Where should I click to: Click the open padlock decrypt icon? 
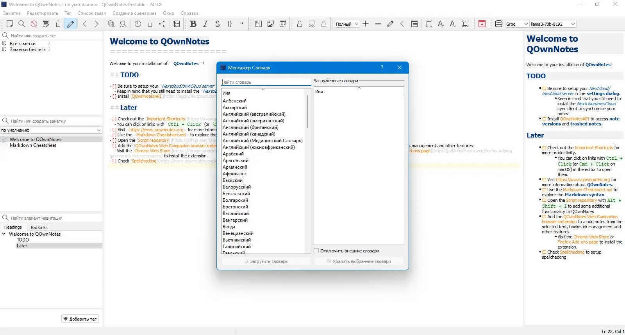pyautogui.click(x=324, y=24)
